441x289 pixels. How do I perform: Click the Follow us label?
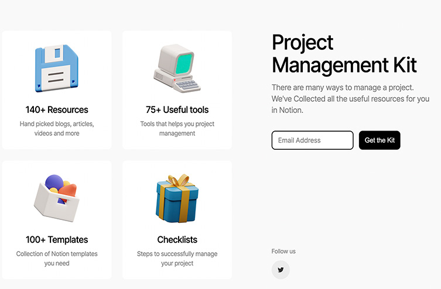283,251
